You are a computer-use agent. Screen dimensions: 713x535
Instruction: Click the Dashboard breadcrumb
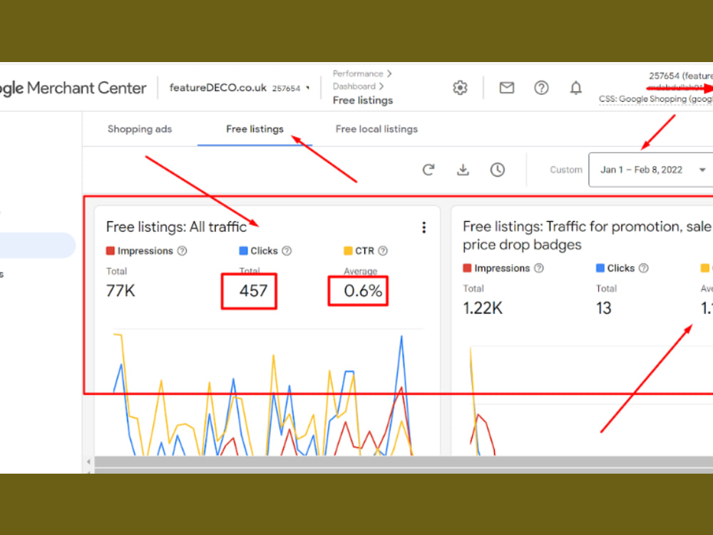point(354,86)
